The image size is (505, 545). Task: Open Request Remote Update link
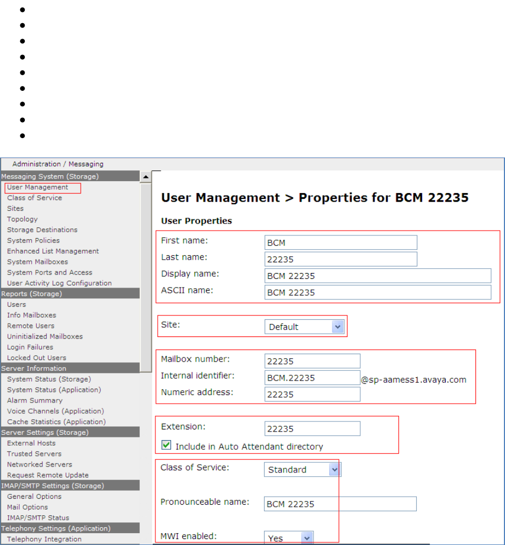[x=48, y=475]
